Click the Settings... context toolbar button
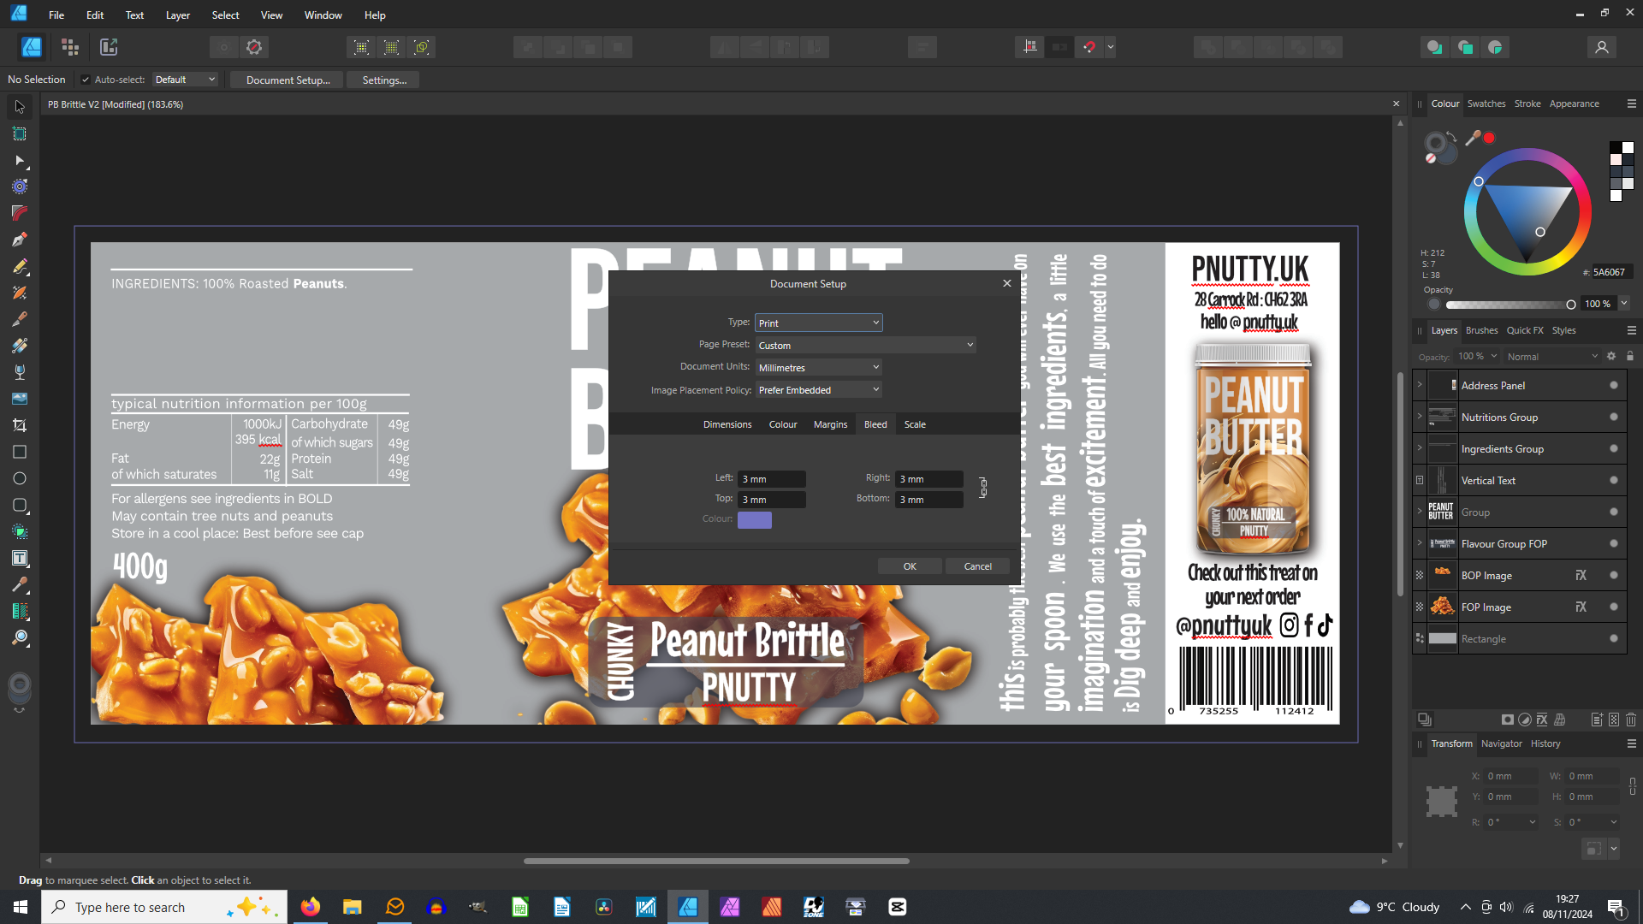This screenshot has width=1643, height=924. click(384, 80)
